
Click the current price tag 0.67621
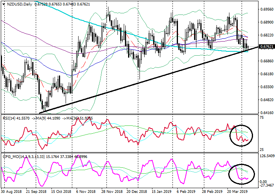click(x=266, y=47)
